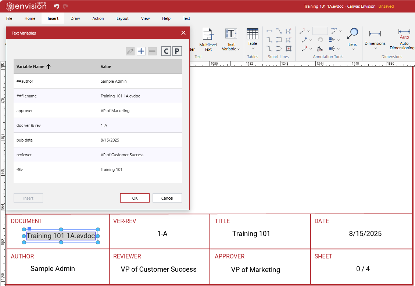The width and height of the screenshot is (415, 286).
Task: Open the lowercase letter callout dropdown arrow
Action: tap(311, 49)
